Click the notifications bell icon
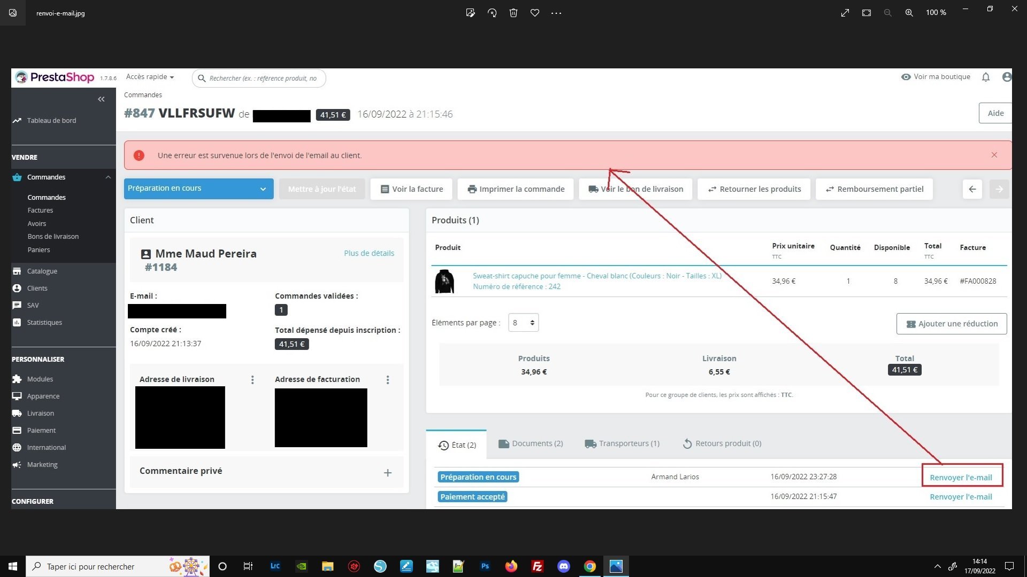Screen dimensions: 1027x577 pyautogui.click(x=986, y=77)
